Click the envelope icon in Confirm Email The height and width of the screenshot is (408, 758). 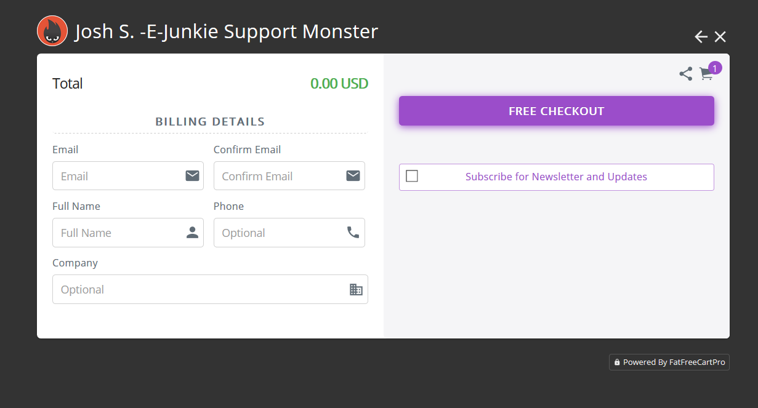[x=353, y=176]
